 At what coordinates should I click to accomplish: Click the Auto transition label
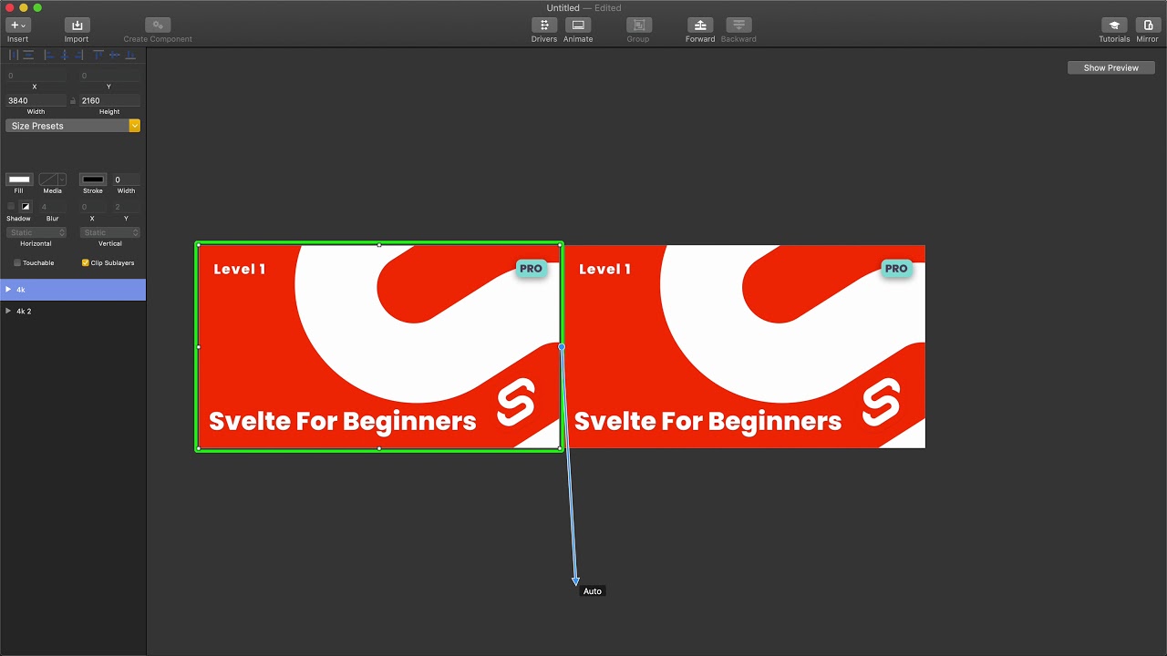[593, 591]
